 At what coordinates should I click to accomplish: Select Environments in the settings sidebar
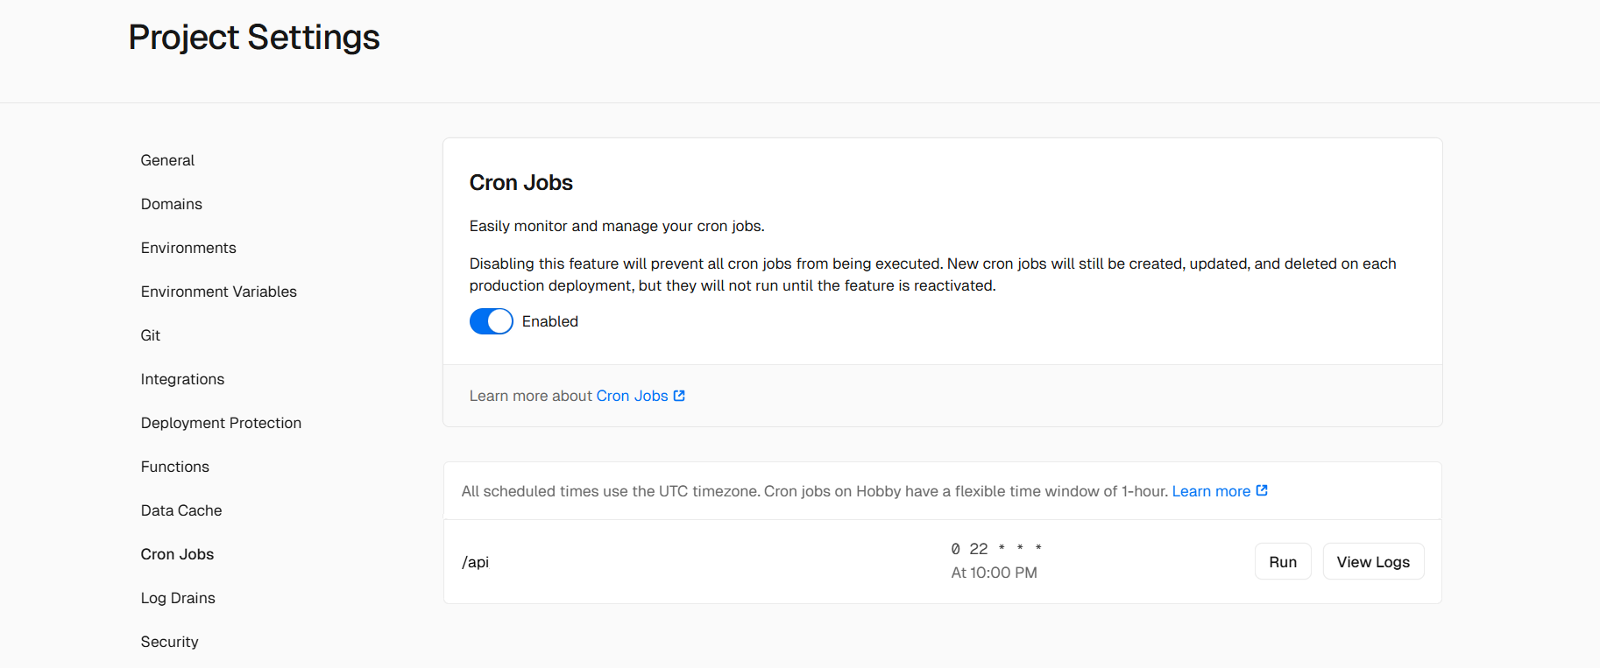pos(188,248)
